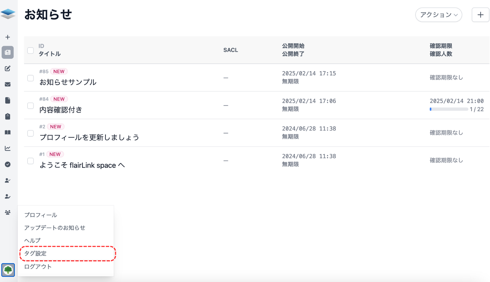Click the circled checkmark sidebar icon
The height and width of the screenshot is (282, 490).
pyautogui.click(x=8, y=164)
